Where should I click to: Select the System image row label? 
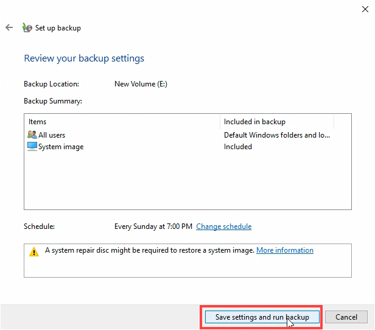click(61, 147)
